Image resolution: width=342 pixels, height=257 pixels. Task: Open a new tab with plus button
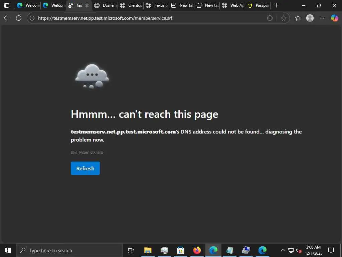click(276, 5)
